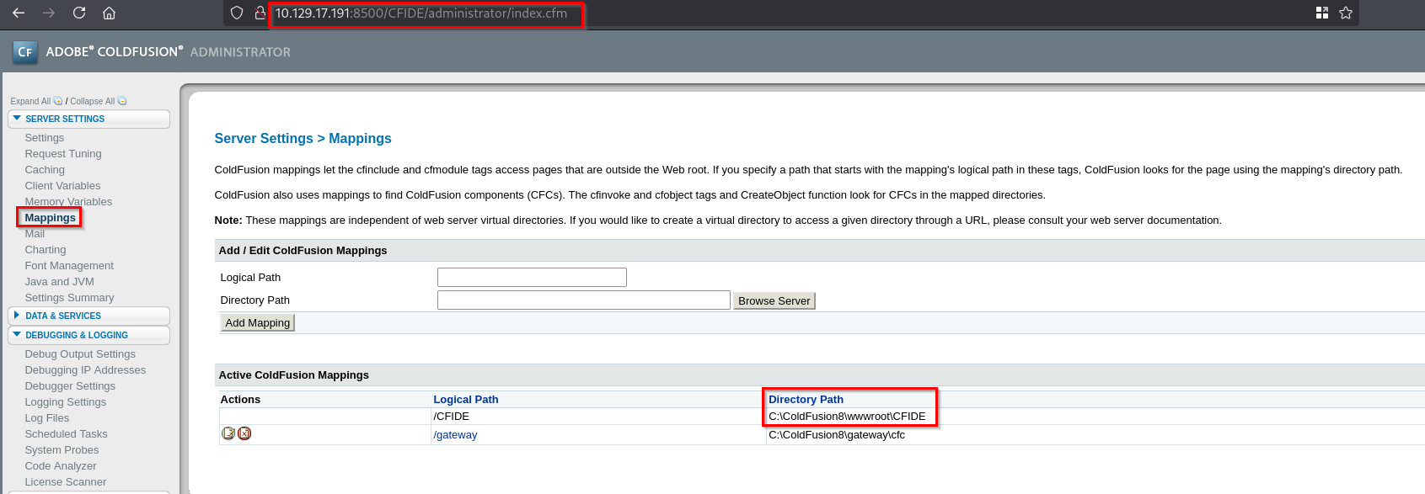Open Debugging IP Addresses page
This screenshot has height=494, width=1425.
point(85,370)
